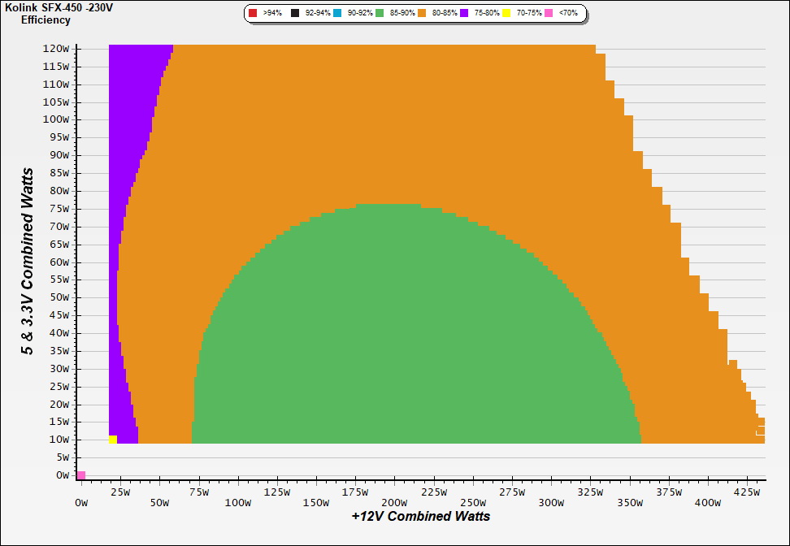Click the 120W label on the y-axis
The width and height of the screenshot is (790, 546).
pos(56,48)
